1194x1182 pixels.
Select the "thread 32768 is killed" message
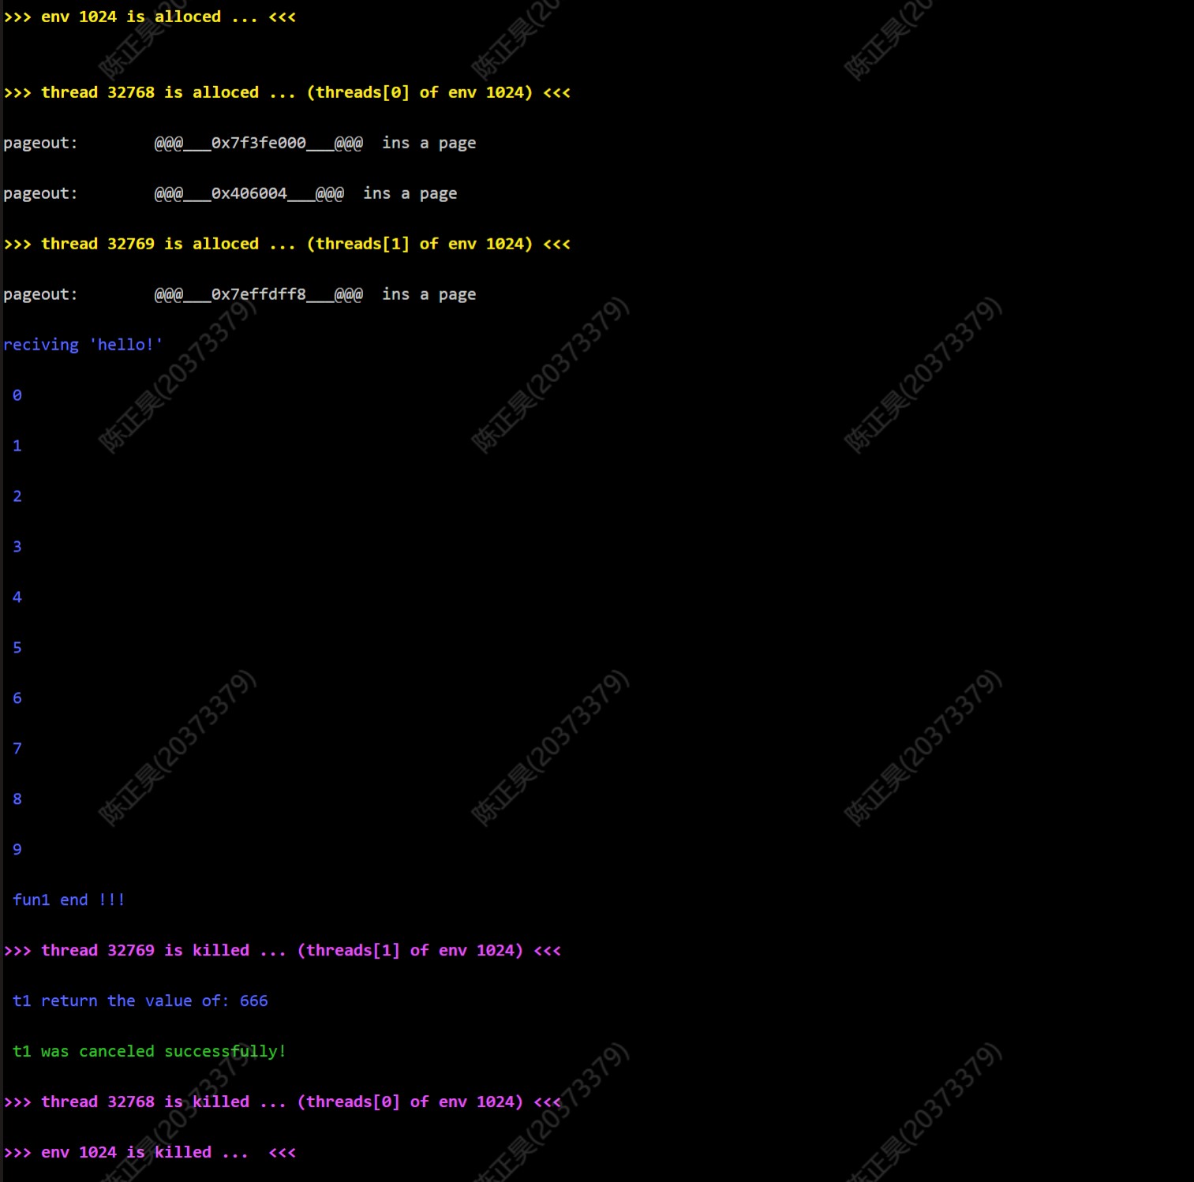[x=282, y=1102]
